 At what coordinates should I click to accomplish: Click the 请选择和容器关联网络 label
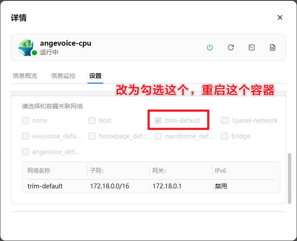click(52, 106)
